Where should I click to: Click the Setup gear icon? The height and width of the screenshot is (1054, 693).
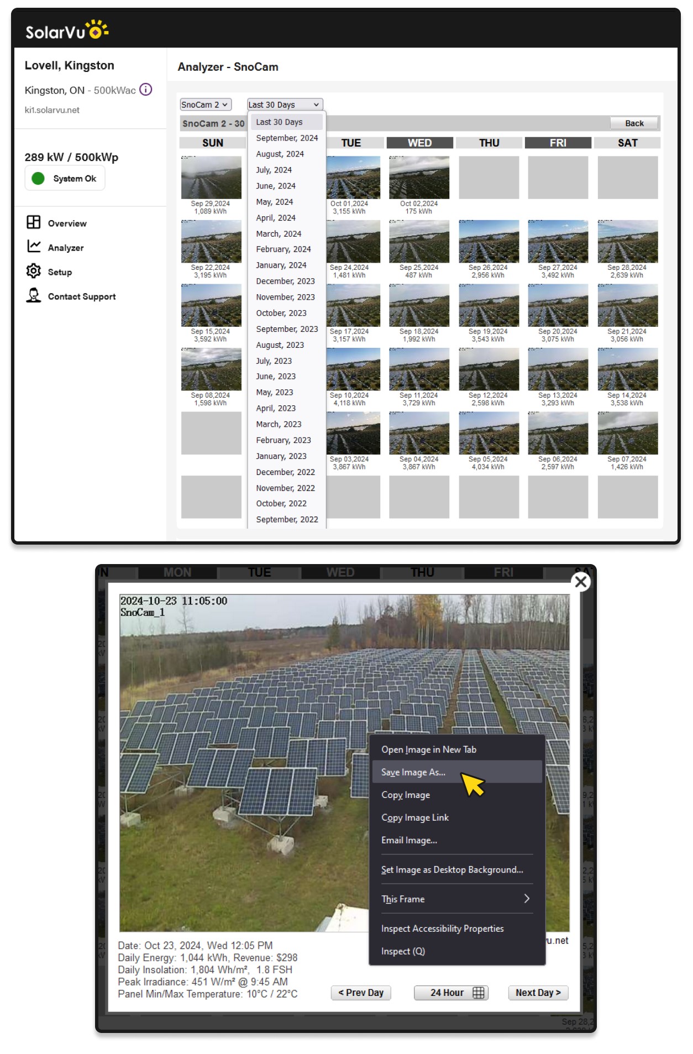(x=34, y=271)
